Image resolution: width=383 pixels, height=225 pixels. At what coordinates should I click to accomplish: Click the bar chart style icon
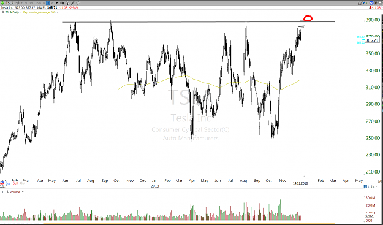point(62,3)
